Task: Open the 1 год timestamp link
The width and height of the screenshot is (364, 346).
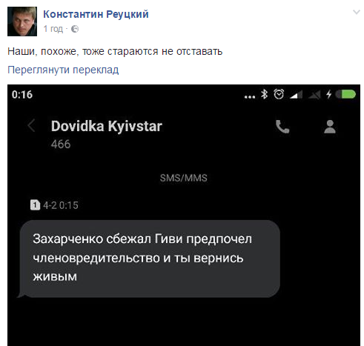Action: tap(53, 29)
